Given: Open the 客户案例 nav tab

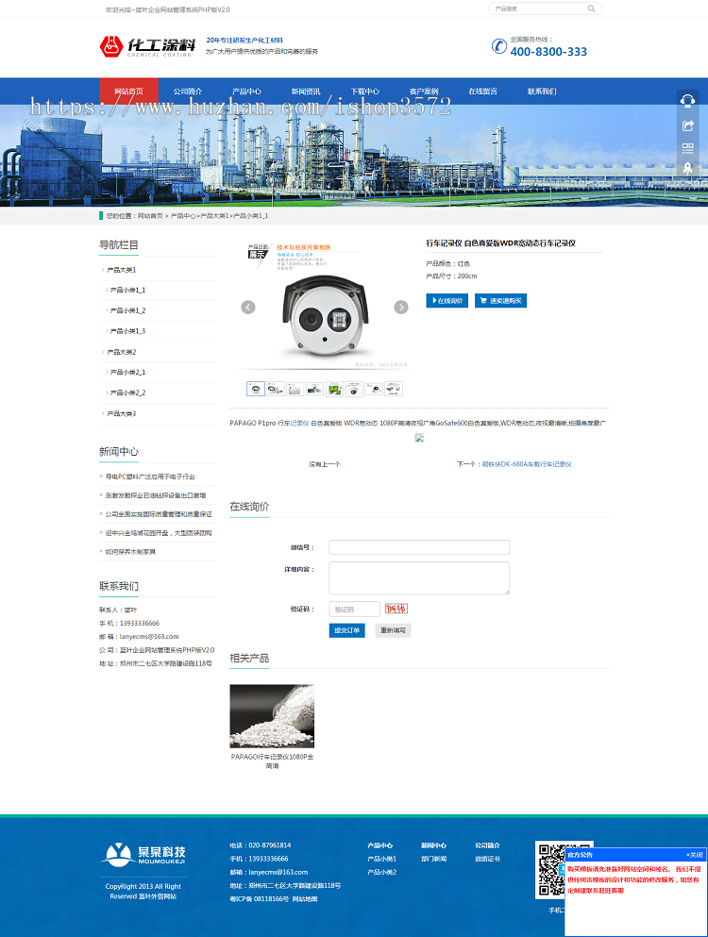Looking at the screenshot, I should click(424, 92).
